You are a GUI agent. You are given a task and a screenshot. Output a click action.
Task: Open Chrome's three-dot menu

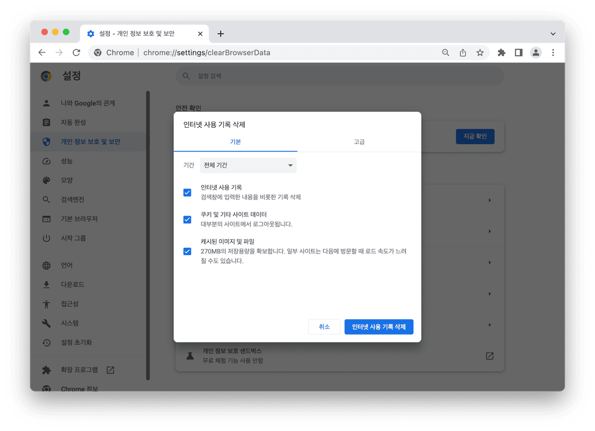553,53
